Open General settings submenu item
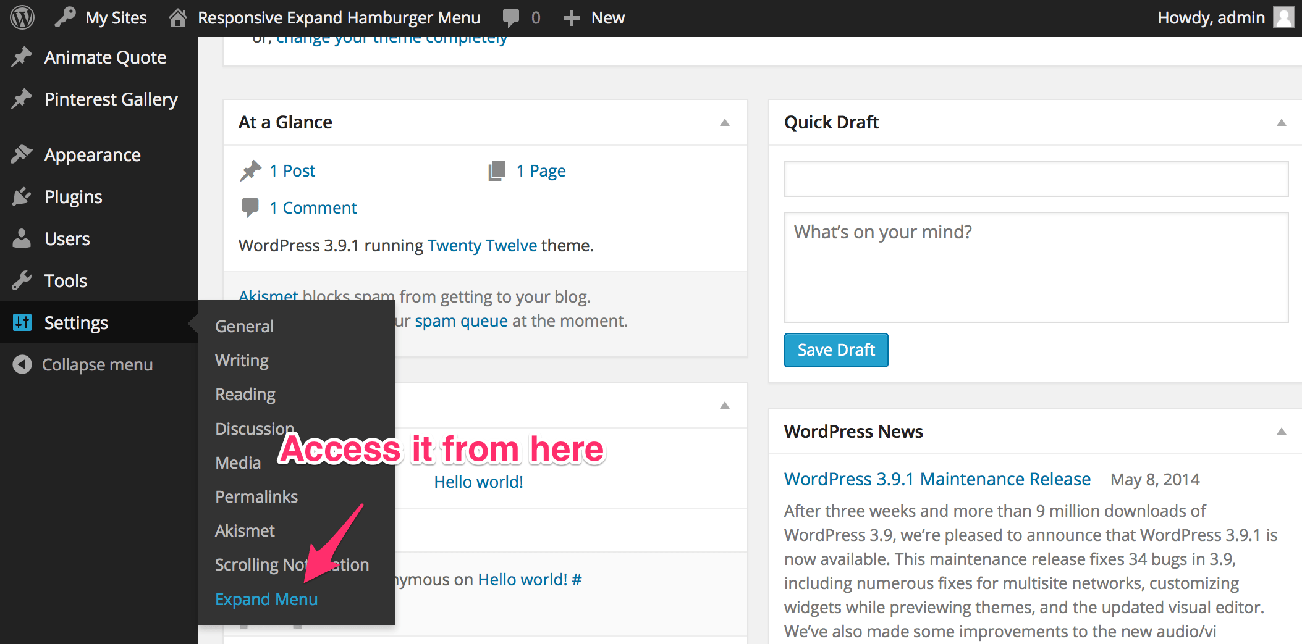This screenshot has width=1302, height=644. click(x=244, y=326)
